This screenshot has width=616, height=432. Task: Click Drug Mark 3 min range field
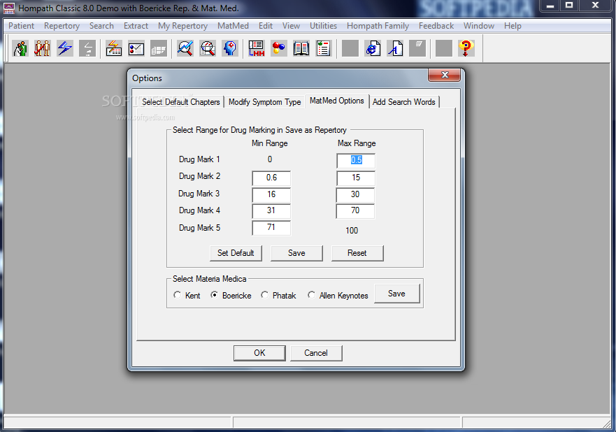coord(271,195)
